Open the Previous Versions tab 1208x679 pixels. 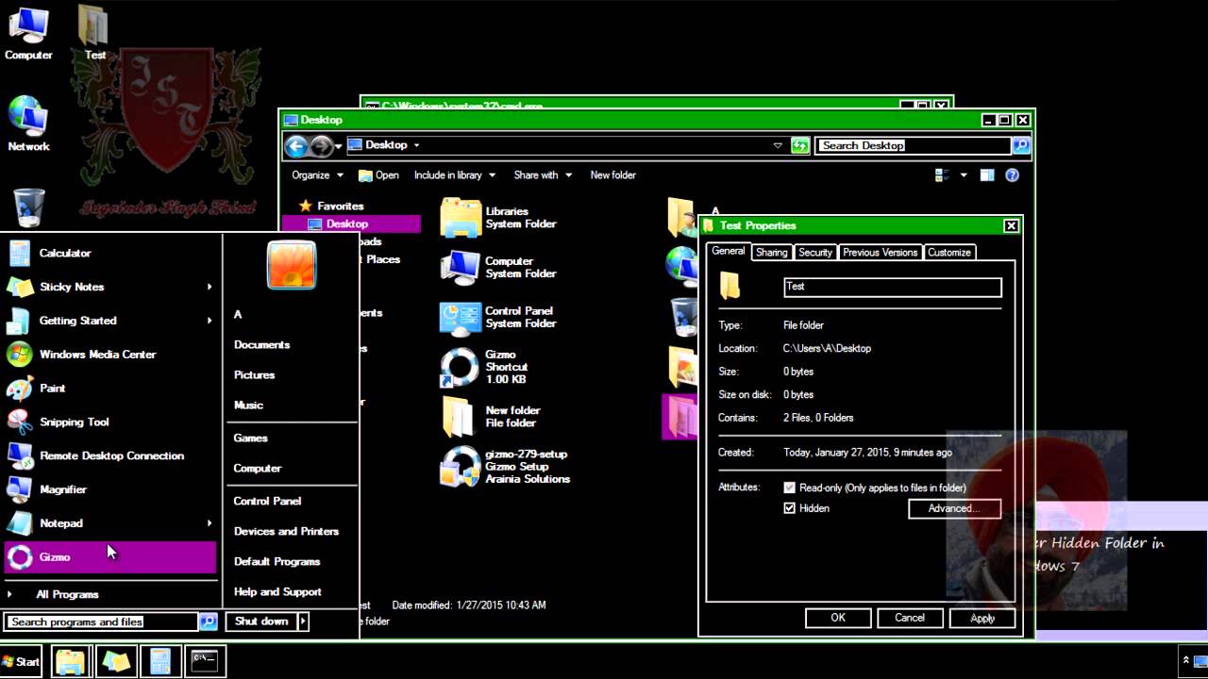click(881, 253)
